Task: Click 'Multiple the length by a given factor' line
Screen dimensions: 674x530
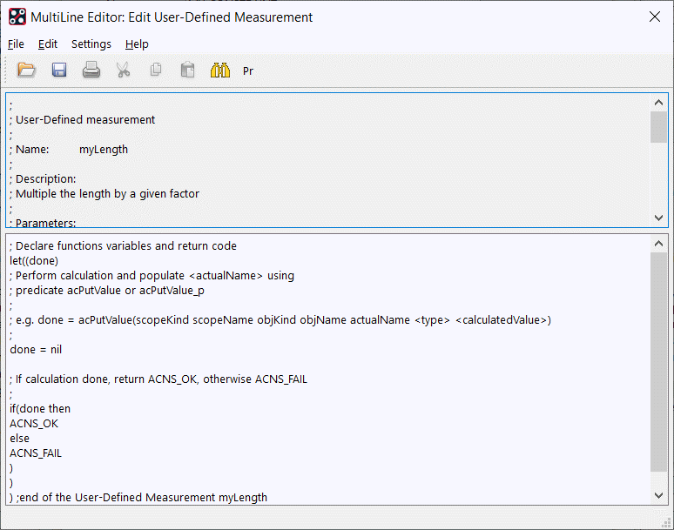Action: pos(104,194)
